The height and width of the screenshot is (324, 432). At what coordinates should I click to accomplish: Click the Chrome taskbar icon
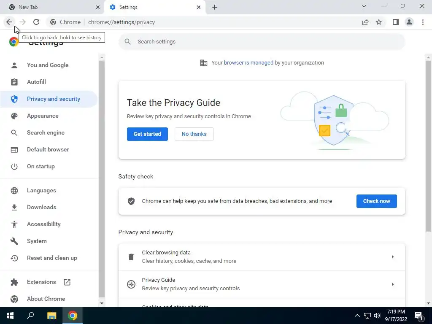pos(73,316)
